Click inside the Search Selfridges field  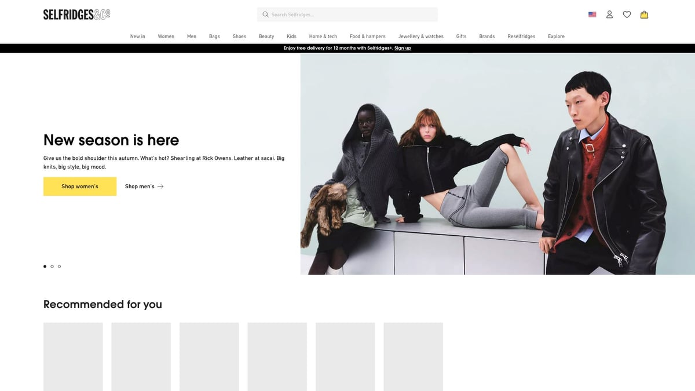pyautogui.click(x=348, y=14)
